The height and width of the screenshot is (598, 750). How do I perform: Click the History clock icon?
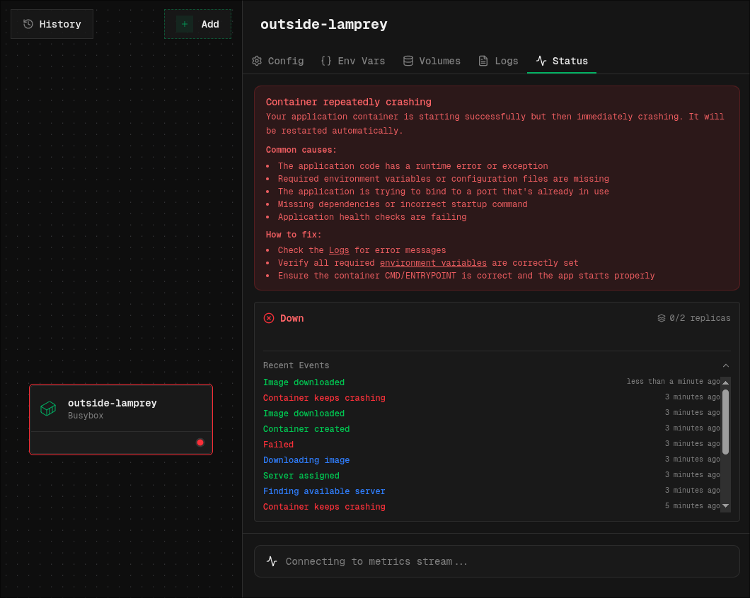(28, 24)
